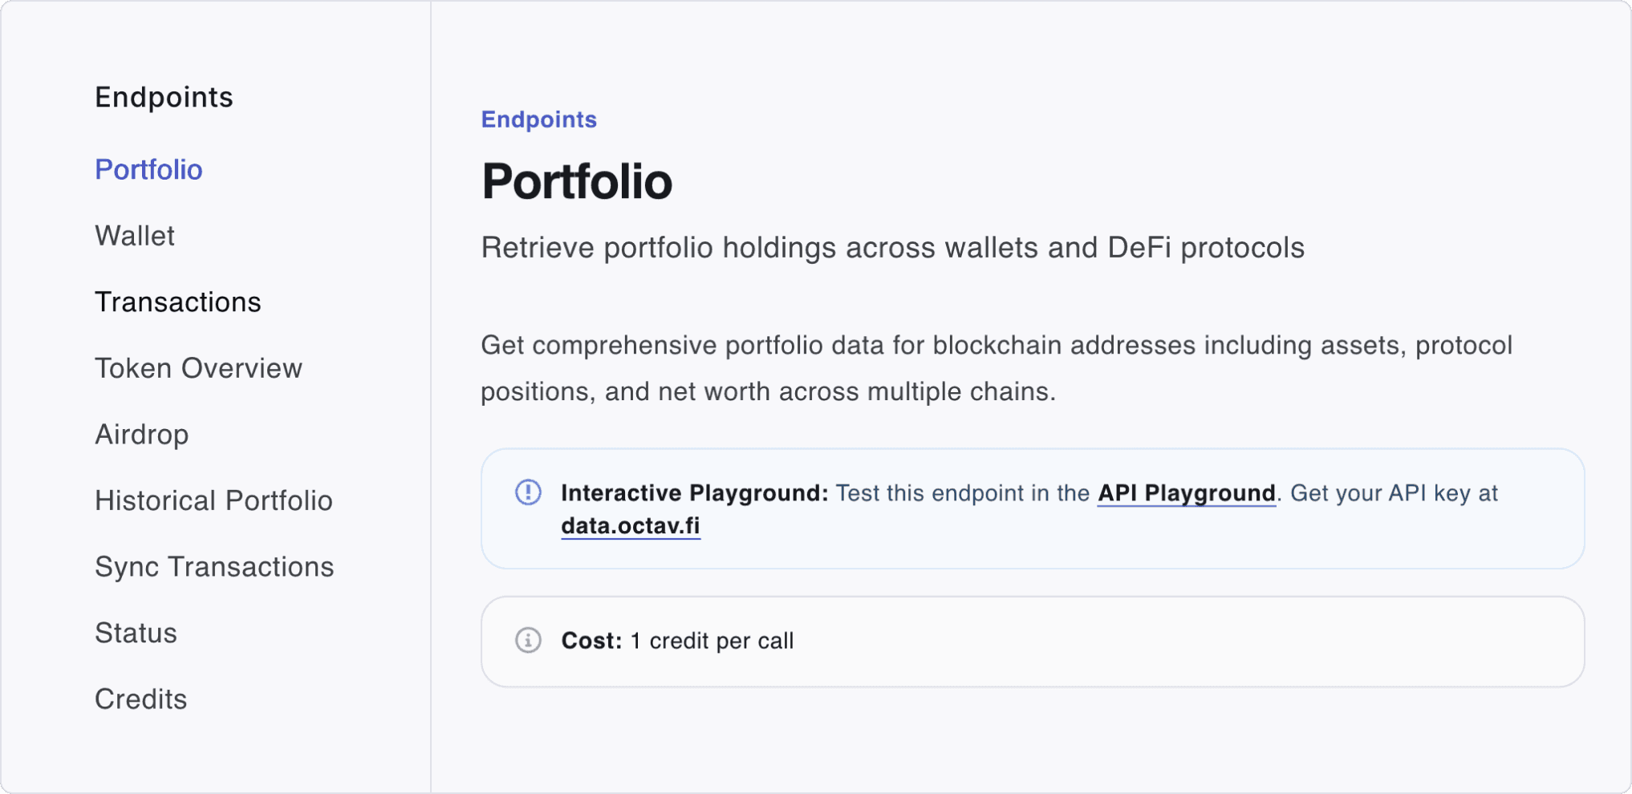1632x794 pixels.
Task: Open the Portfolio sidebar item
Action: [148, 169]
